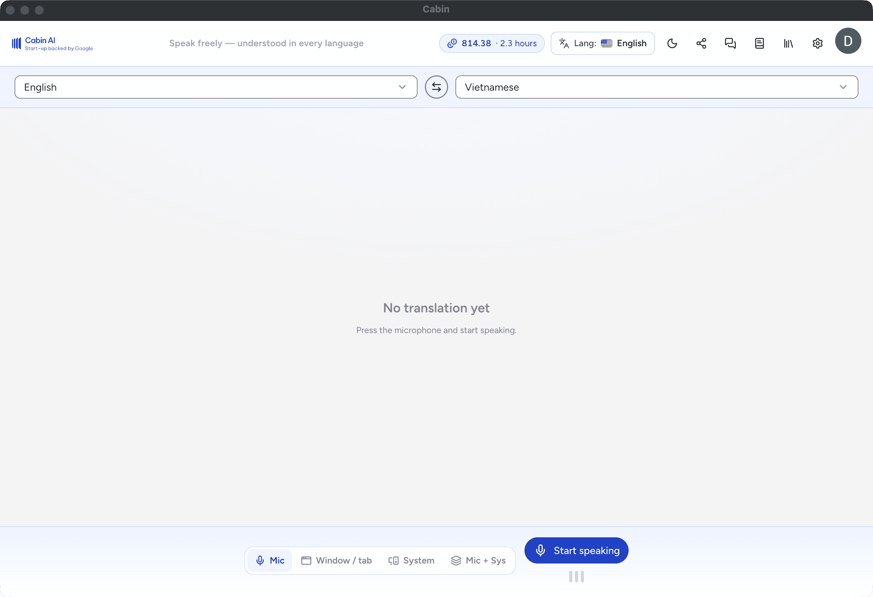
Task: Open the share icon in the header
Action: coord(701,43)
